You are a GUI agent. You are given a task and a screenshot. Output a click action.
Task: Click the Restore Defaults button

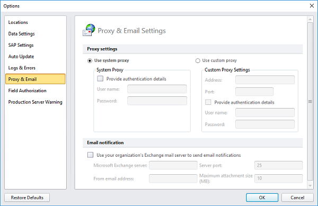point(27,198)
